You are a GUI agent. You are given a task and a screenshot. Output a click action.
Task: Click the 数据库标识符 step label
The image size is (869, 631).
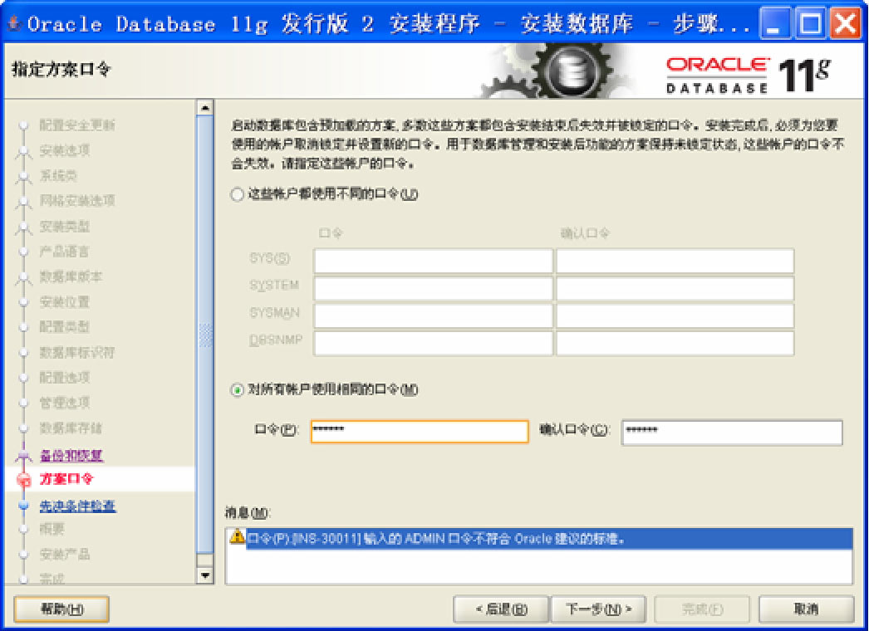point(77,352)
